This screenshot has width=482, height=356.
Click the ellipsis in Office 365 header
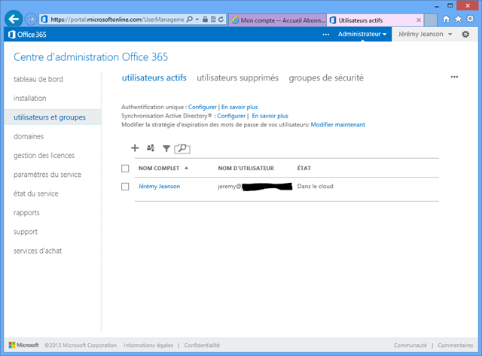326,35
